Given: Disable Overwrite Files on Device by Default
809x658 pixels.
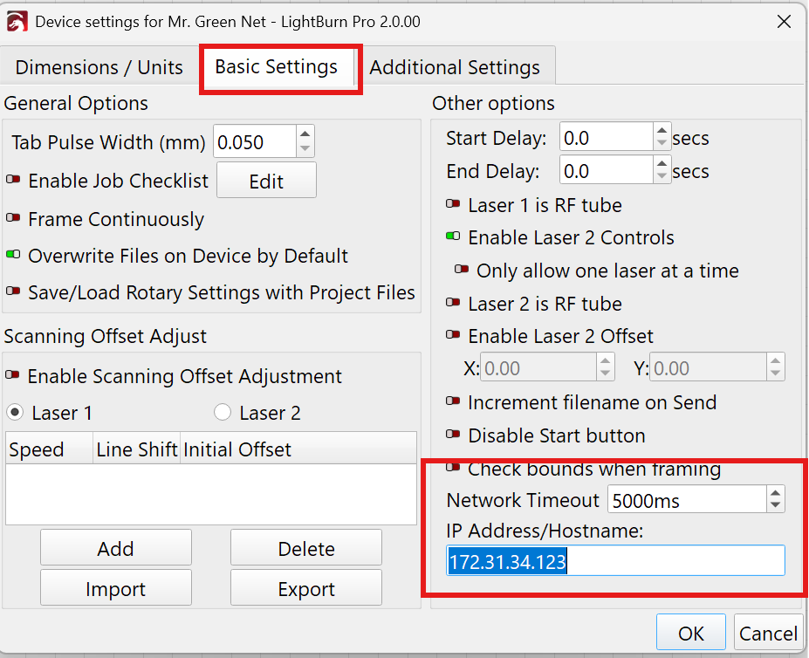Looking at the screenshot, I should (15, 256).
